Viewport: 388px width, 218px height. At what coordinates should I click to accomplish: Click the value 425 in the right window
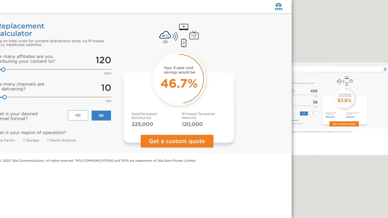tap(314, 91)
